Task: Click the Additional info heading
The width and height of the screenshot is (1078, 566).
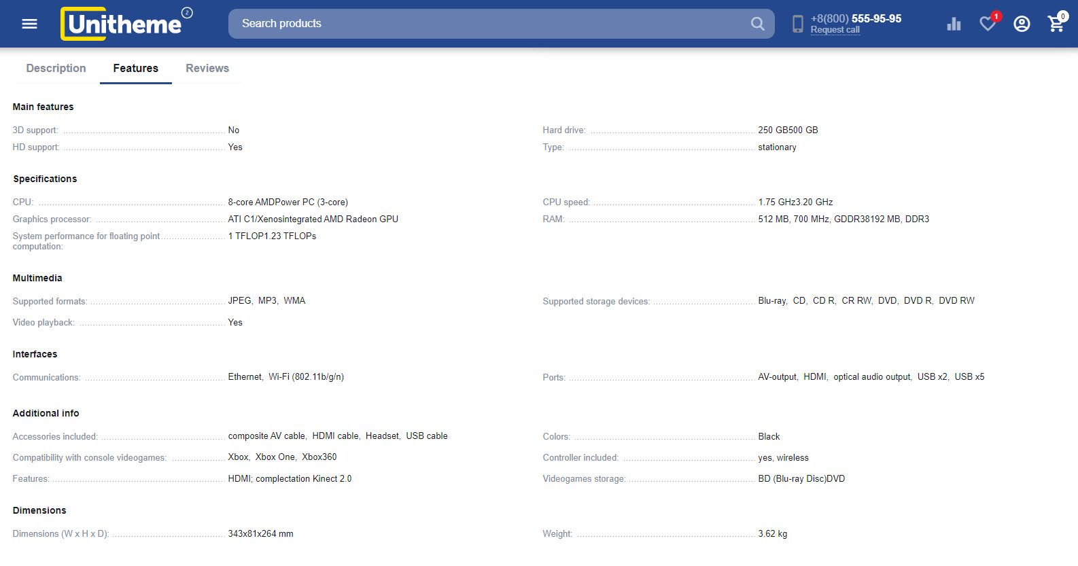Action: (x=46, y=413)
